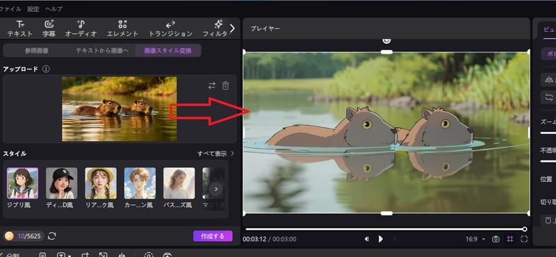Refresh the AI credits count
The height and width of the screenshot is (257, 556).
pos(52,236)
